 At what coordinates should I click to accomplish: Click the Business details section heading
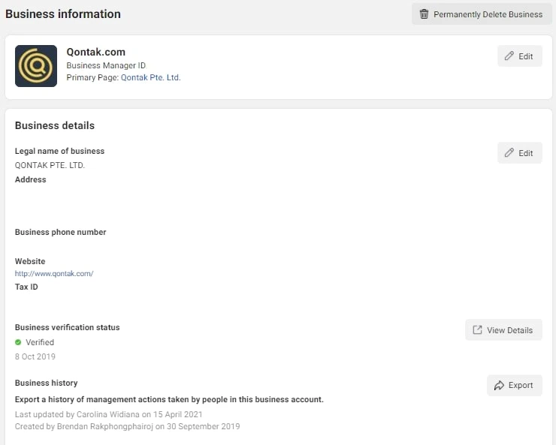(x=55, y=125)
